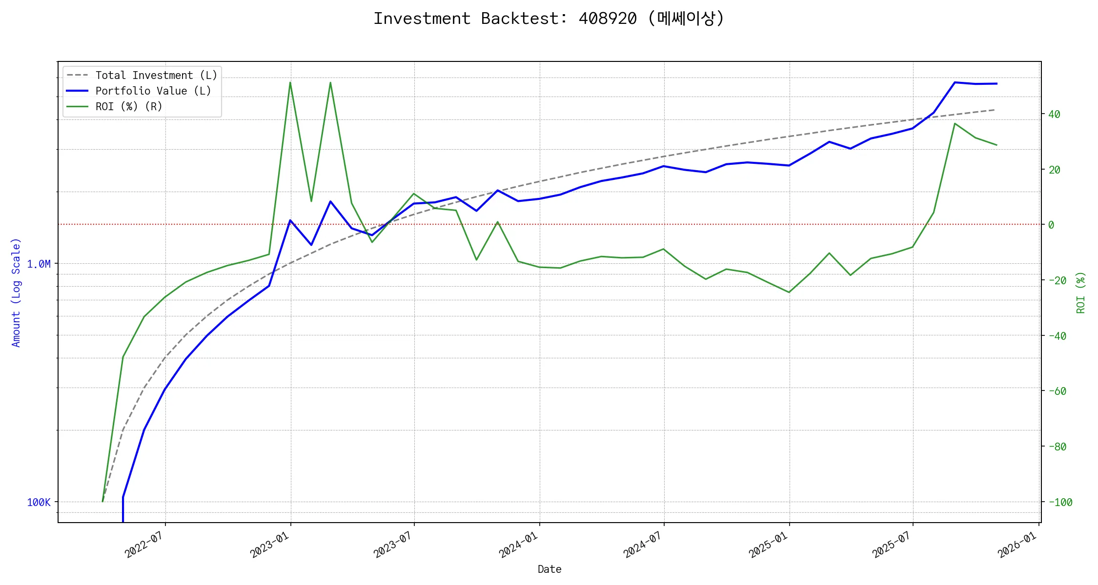This screenshot has height=585, width=1098.
Task: Click the ROI (%) right axis title
Action: (x=1081, y=292)
